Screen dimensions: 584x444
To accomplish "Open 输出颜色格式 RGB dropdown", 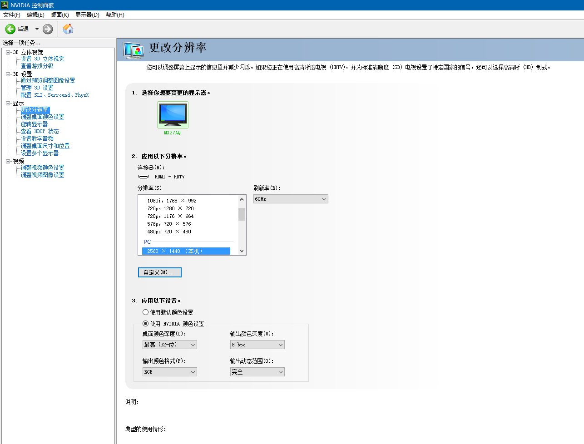I will click(x=170, y=372).
